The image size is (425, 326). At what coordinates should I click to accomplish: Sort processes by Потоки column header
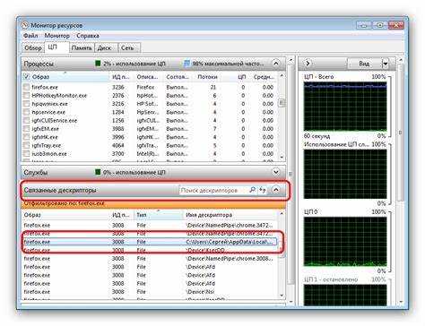pos(207,77)
